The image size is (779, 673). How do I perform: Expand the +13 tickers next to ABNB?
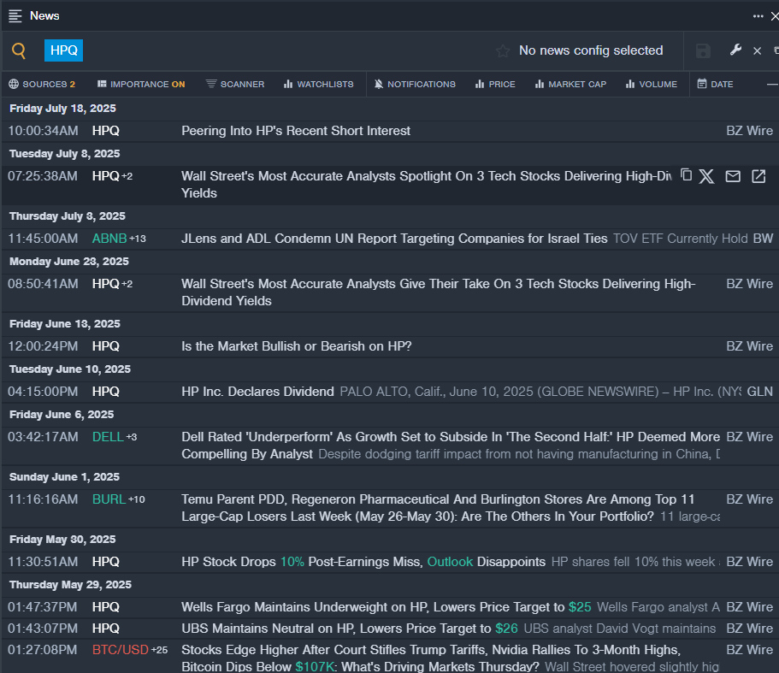tap(138, 239)
